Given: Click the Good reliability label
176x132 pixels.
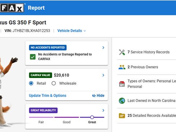Looking at the screenshot, I should click(x=67, y=122).
